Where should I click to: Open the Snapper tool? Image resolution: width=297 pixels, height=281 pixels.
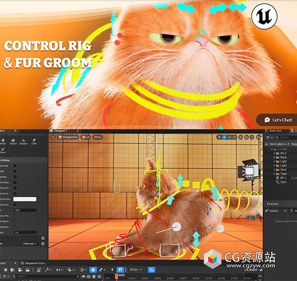point(24,141)
